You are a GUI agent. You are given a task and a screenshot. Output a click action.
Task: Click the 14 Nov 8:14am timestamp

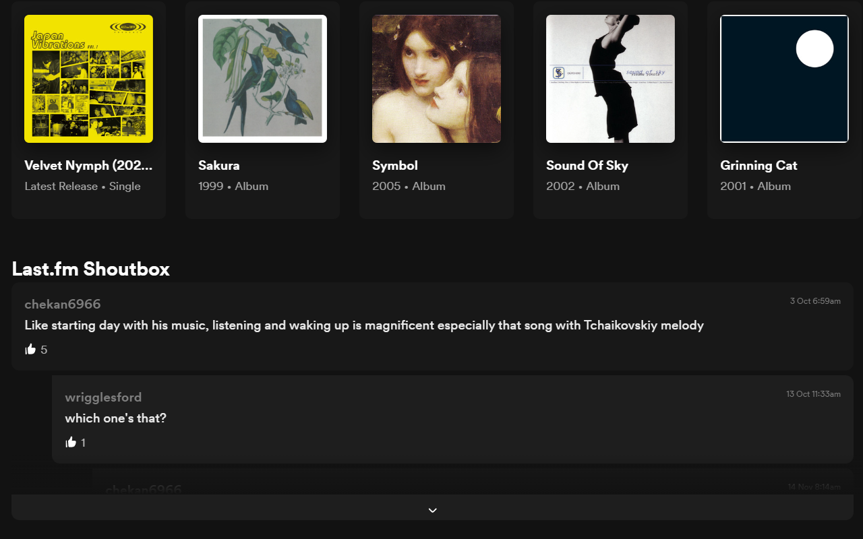click(814, 486)
